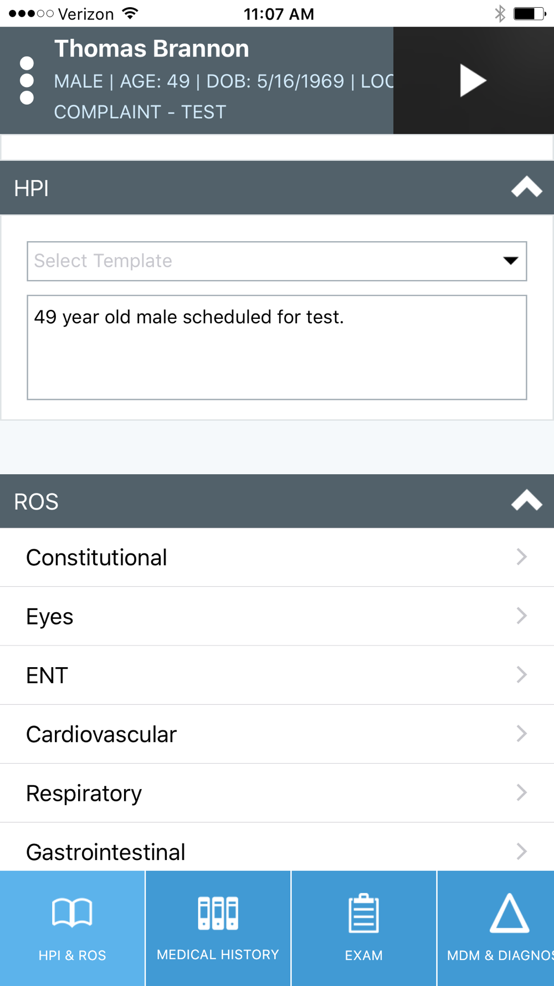
Task: Open the Cardiovascular review row
Action: [x=277, y=734]
